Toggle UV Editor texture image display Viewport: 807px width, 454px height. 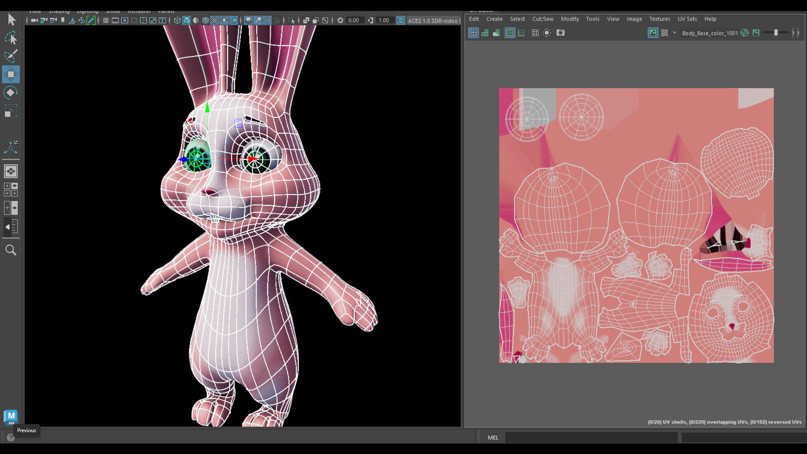(x=653, y=33)
